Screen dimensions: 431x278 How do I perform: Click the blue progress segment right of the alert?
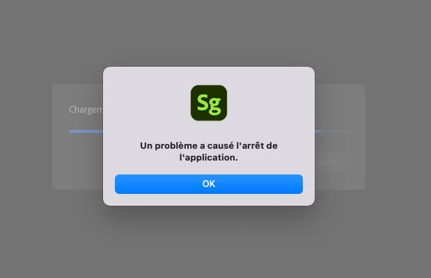(318, 131)
